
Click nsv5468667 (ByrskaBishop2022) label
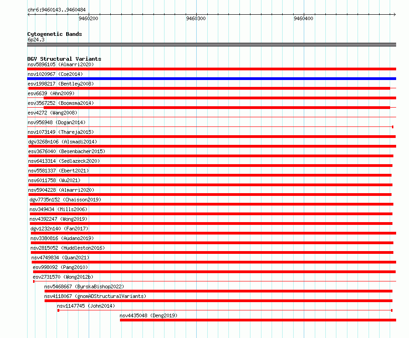84,286
